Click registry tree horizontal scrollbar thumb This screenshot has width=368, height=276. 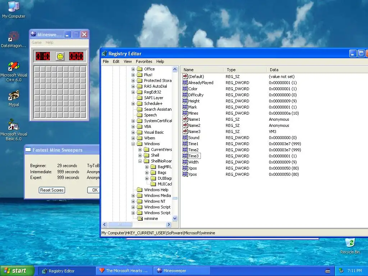(x=120, y=224)
